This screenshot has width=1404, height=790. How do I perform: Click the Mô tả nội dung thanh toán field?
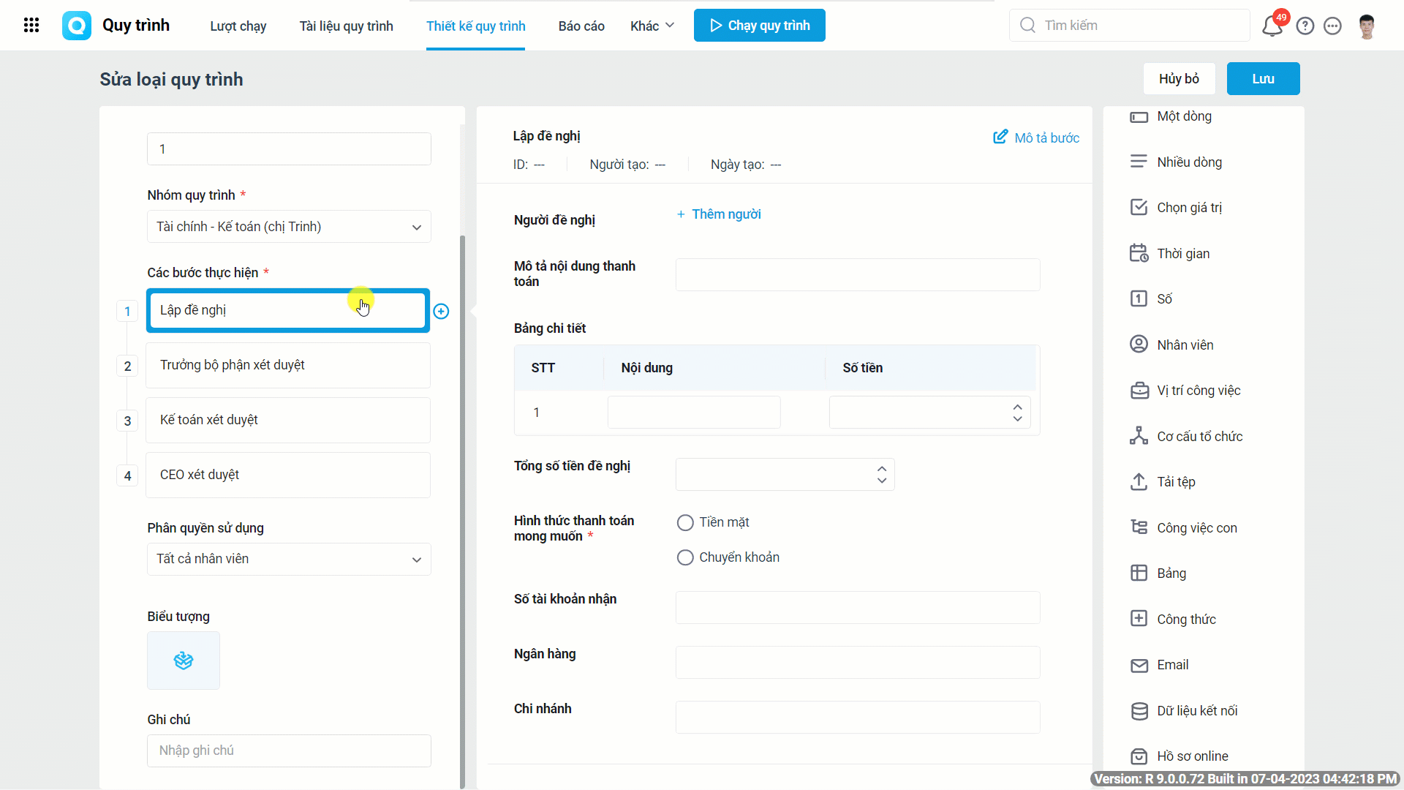coord(858,274)
